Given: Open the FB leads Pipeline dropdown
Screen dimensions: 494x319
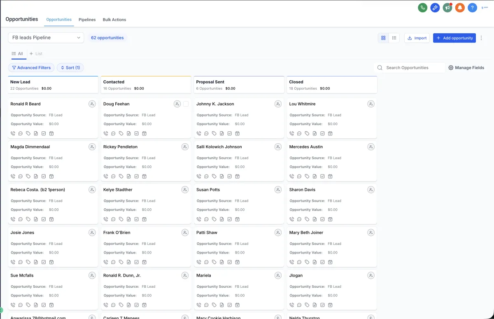Looking at the screenshot, I should pos(46,37).
